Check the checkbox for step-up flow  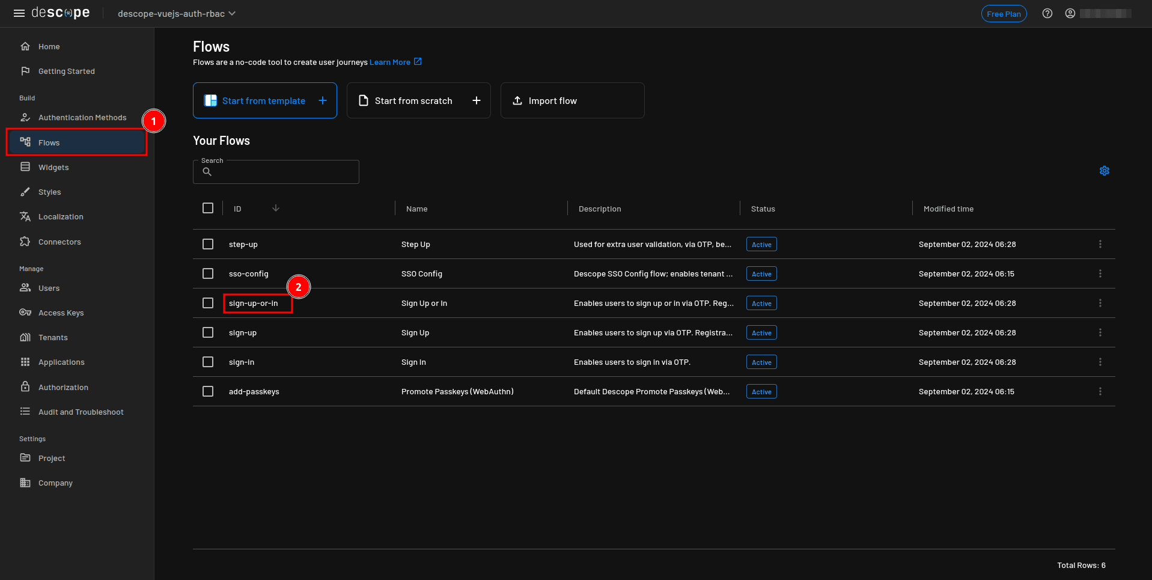[208, 244]
